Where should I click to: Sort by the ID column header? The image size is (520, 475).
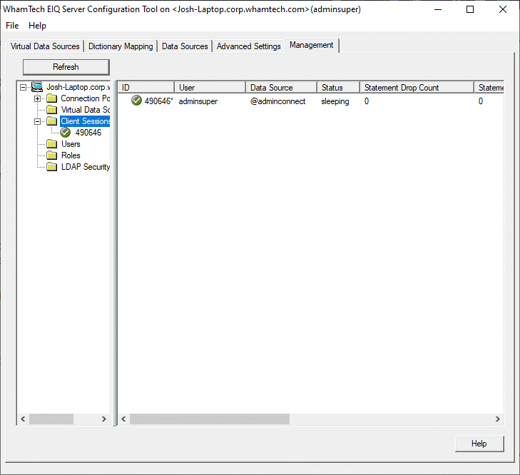(x=146, y=88)
